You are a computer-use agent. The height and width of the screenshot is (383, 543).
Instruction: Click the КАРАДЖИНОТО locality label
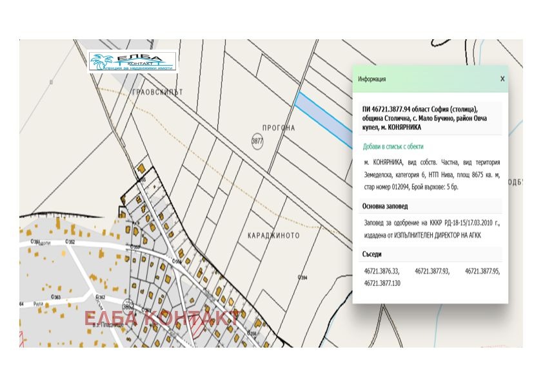pyautogui.click(x=273, y=236)
